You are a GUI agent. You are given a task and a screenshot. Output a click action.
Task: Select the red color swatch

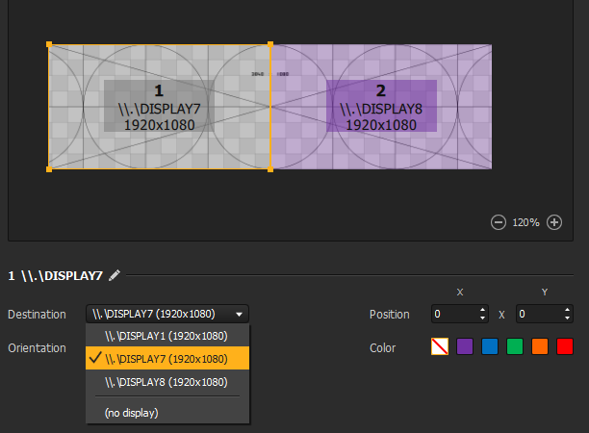click(565, 346)
